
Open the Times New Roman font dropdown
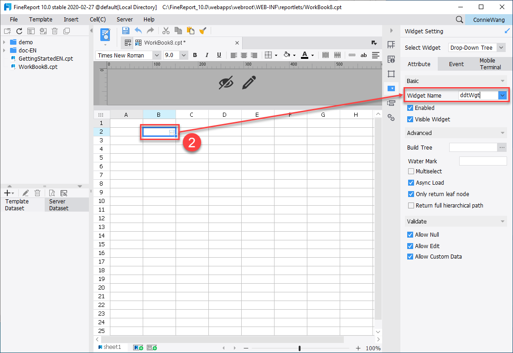point(157,55)
